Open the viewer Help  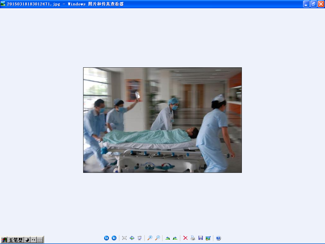click(x=218, y=238)
